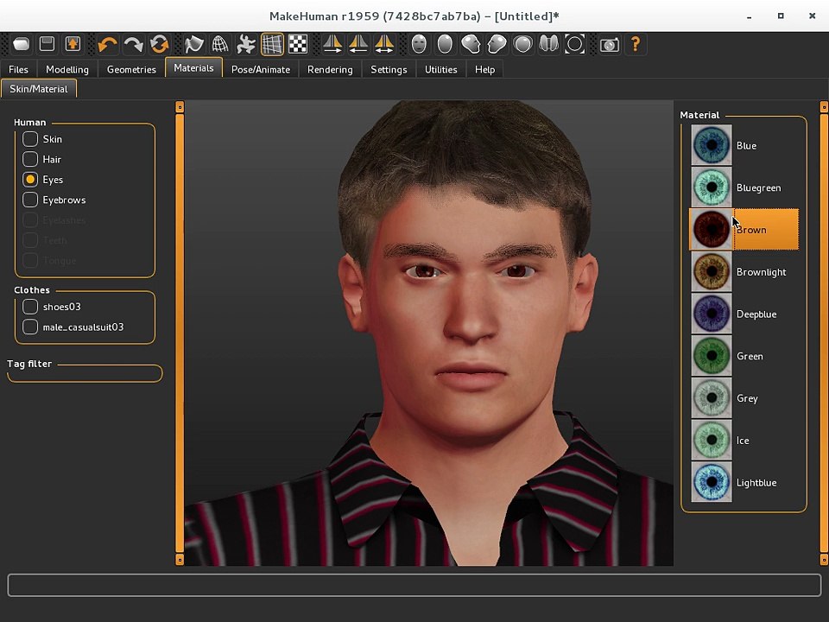Switch to left side head view
Screen dimensions: 829x622
(471, 44)
